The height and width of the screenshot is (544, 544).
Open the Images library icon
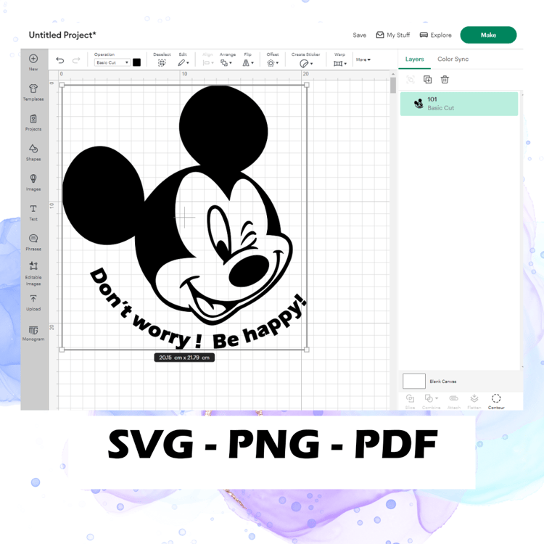click(33, 178)
